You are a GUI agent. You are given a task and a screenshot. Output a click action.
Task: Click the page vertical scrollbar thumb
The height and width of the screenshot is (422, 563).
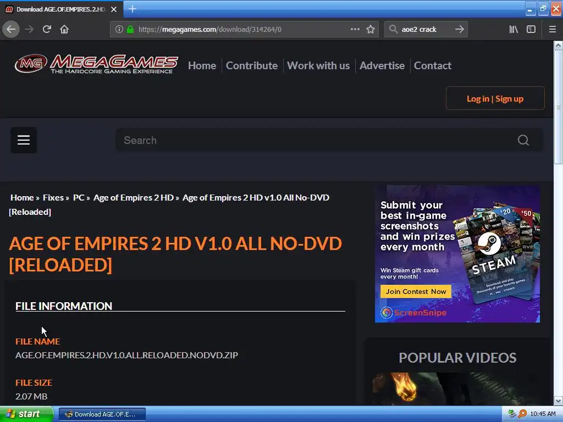coord(558,107)
